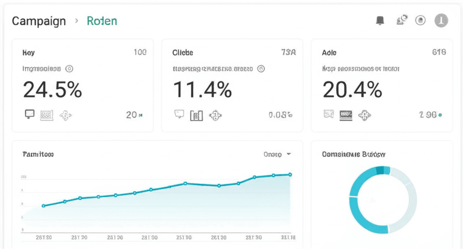Screen dimensions: 463x249
Task: Go to the Campaign breadcrumb
Action: [39, 21]
